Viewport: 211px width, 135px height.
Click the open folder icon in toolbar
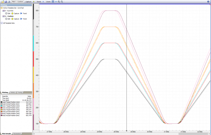(3, 1)
